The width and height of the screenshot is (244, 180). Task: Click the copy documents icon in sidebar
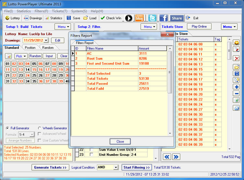click(x=237, y=80)
